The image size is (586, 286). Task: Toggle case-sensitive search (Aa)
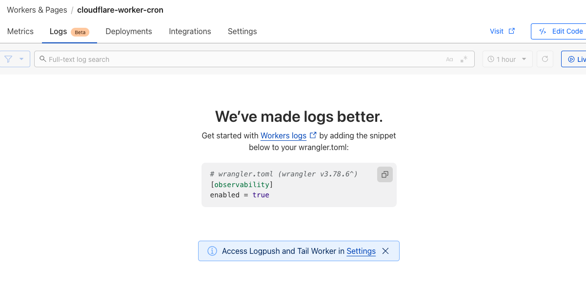[x=449, y=59]
